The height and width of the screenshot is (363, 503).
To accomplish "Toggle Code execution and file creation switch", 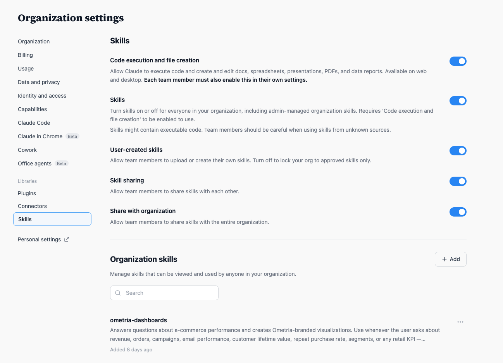I will pyautogui.click(x=458, y=61).
